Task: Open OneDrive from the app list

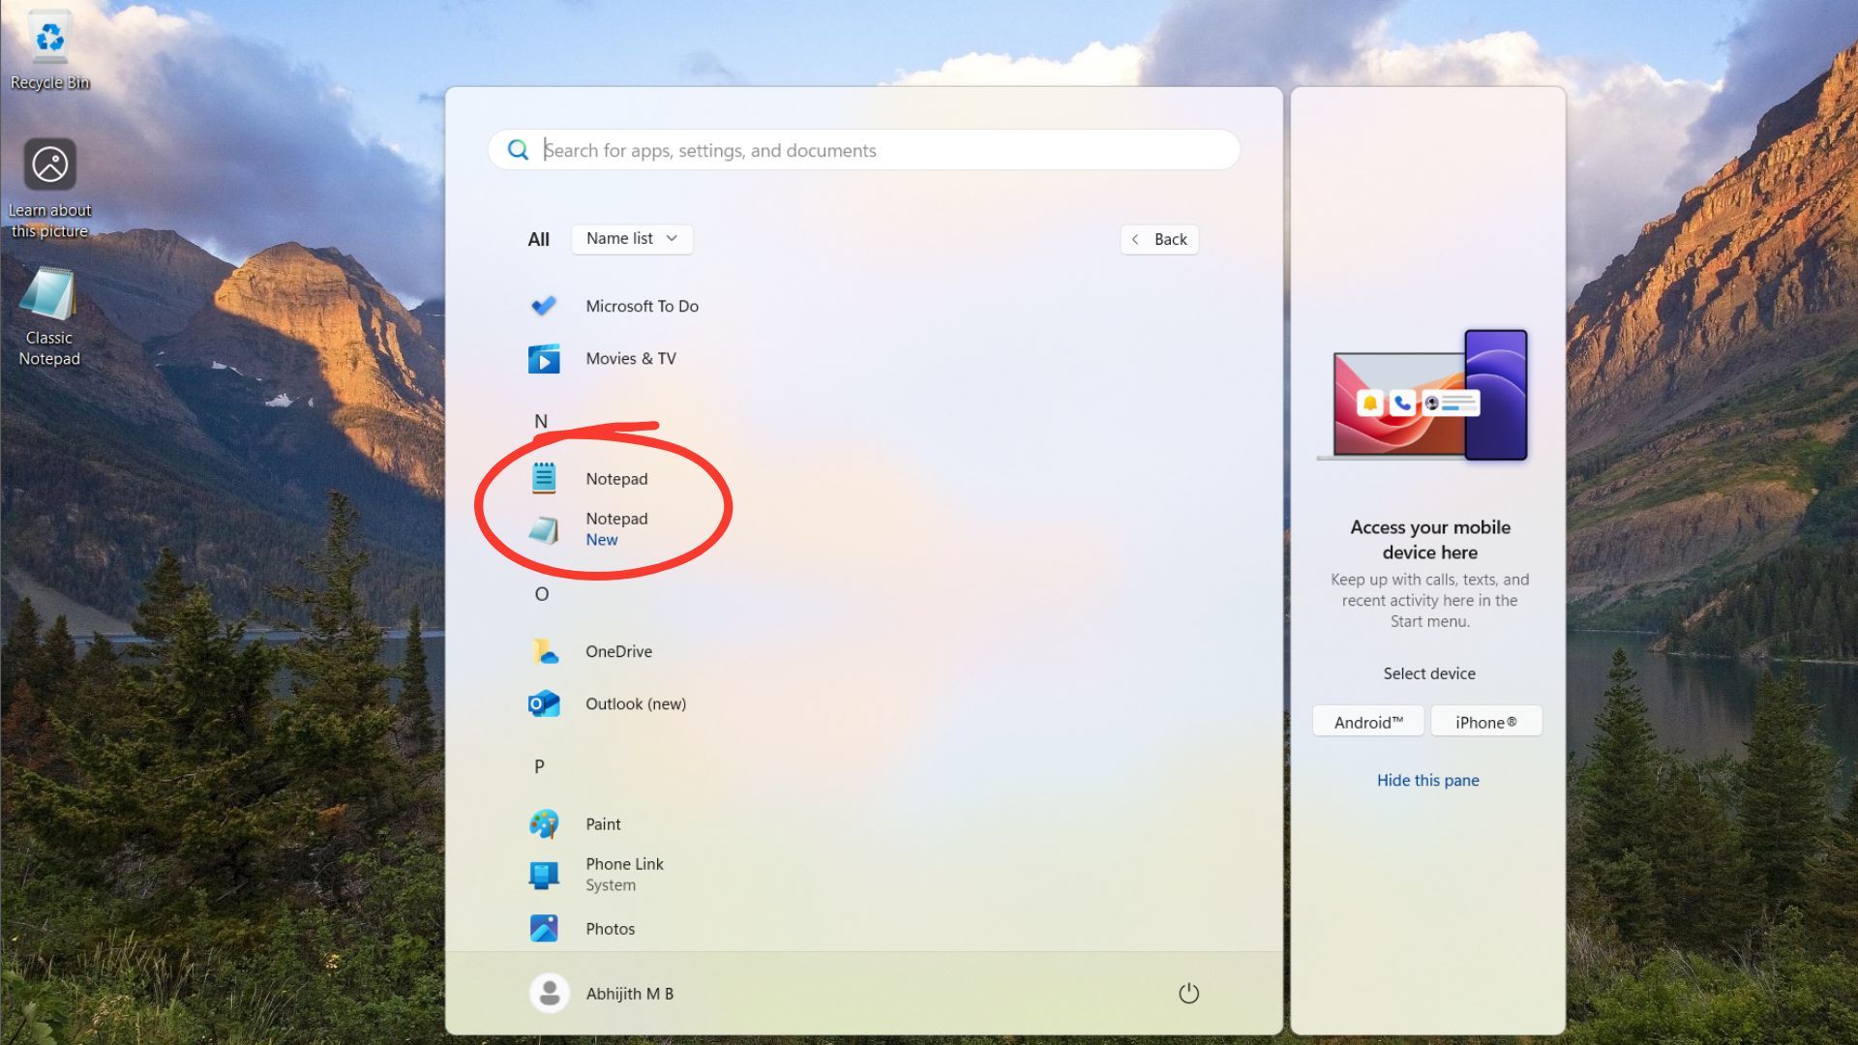Action: 618,651
